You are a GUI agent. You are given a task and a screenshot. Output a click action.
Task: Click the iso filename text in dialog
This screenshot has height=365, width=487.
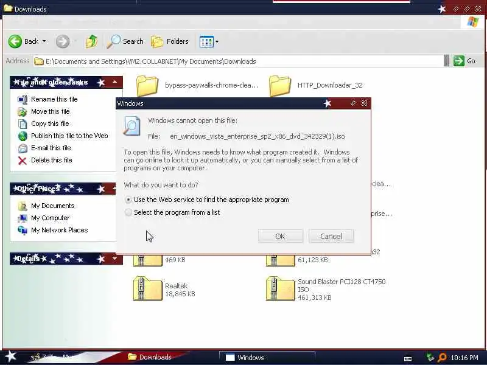click(x=257, y=136)
